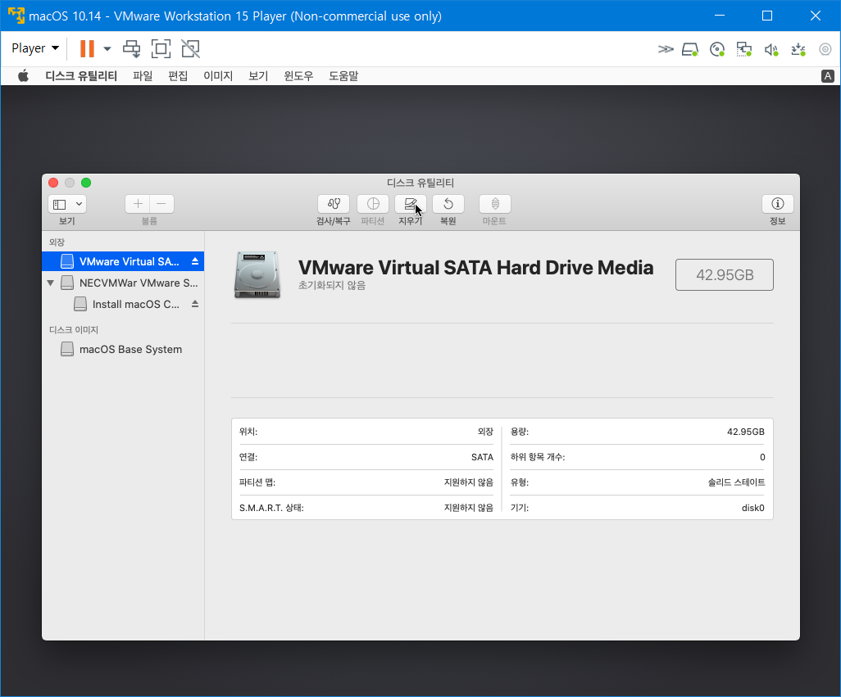Open the 윈도우 menu
The image size is (841, 697).
click(x=298, y=76)
